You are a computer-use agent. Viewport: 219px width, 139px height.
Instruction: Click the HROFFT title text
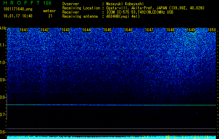22,3
